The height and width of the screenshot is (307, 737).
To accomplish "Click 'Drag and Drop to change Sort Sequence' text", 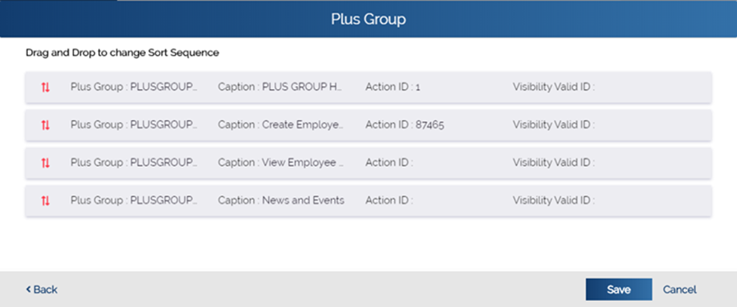I will 122,53.
